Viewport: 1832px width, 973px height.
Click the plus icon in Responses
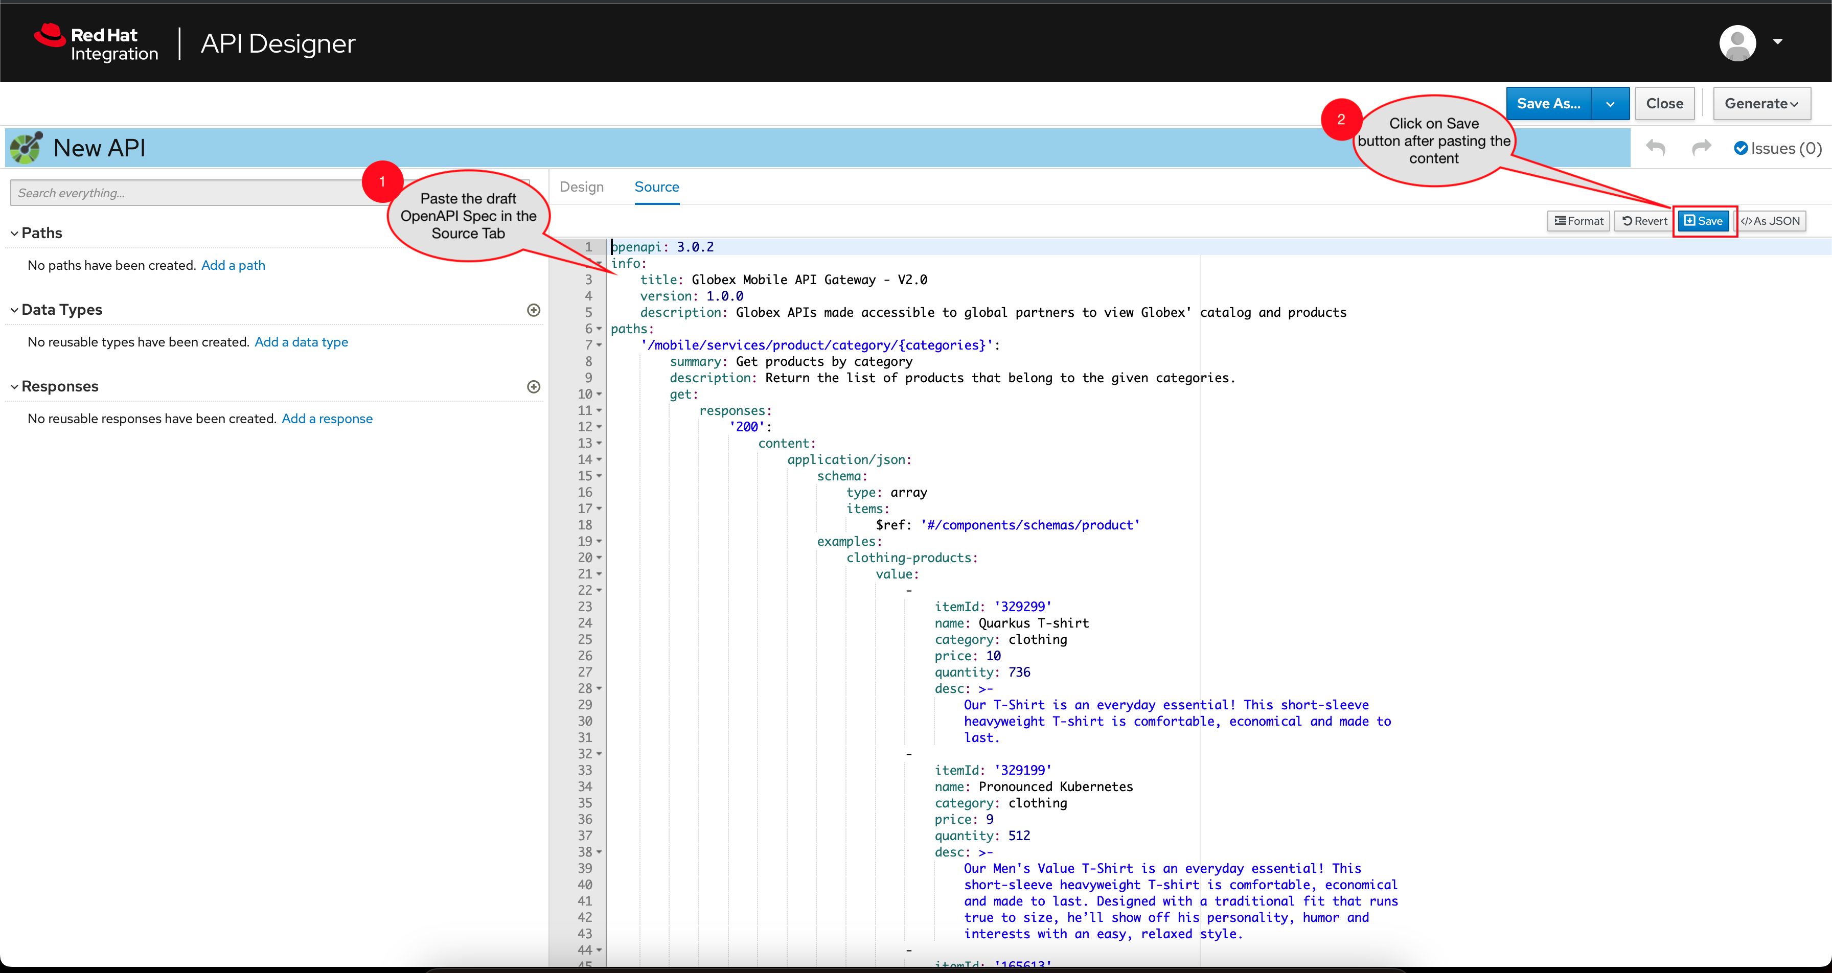tap(533, 387)
